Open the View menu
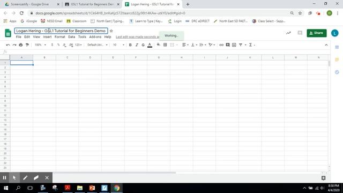This screenshot has height=193, width=343. [36, 37]
